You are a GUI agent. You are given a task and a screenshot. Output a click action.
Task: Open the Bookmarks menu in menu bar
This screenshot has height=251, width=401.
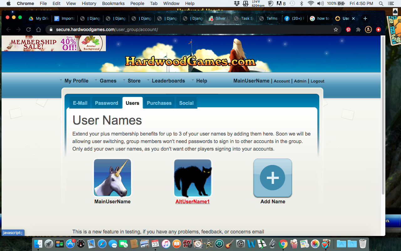(113, 3)
